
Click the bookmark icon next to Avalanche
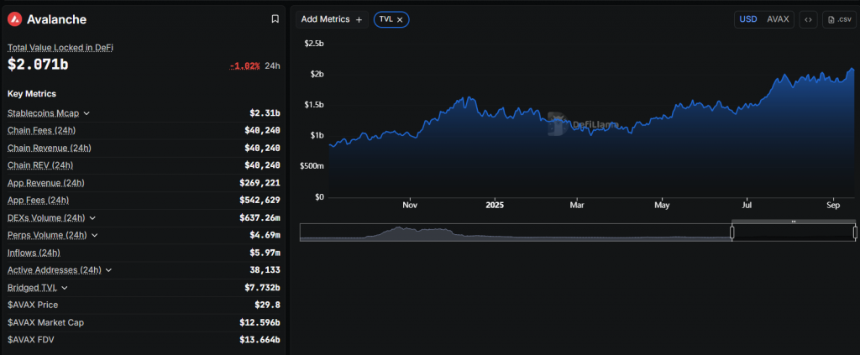click(275, 19)
